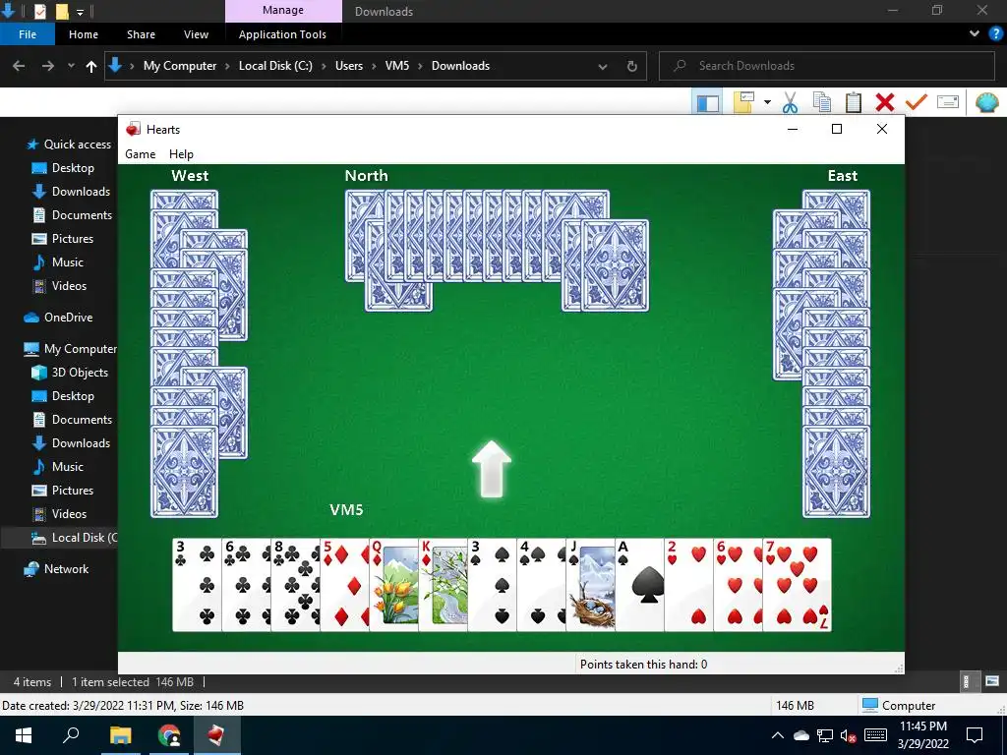This screenshot has width=1007, height=755.
Task: Switch to the Share ribbon tab
Action: point(141,34)
